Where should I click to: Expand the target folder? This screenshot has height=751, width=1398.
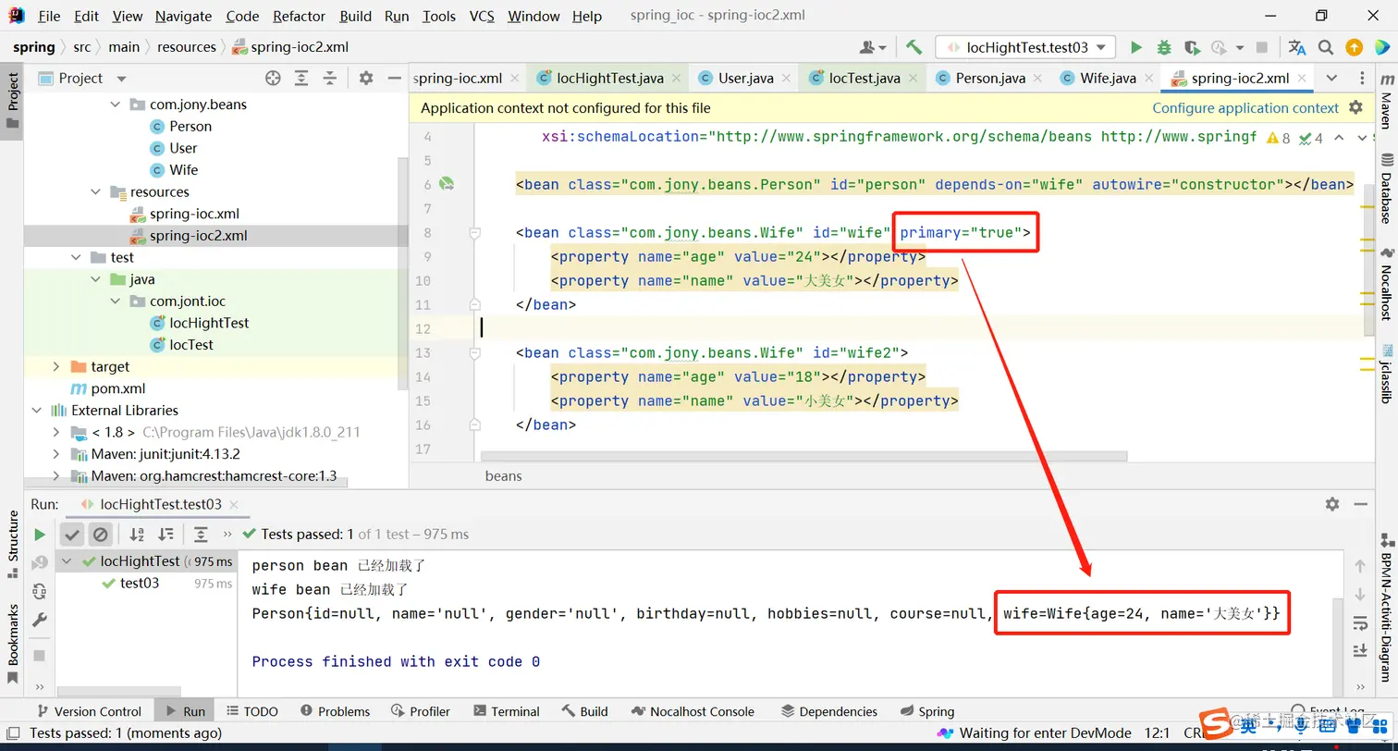point(56,367)
